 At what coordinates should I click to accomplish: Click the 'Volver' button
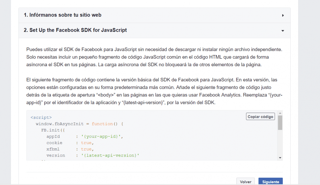tap(246, 181)
